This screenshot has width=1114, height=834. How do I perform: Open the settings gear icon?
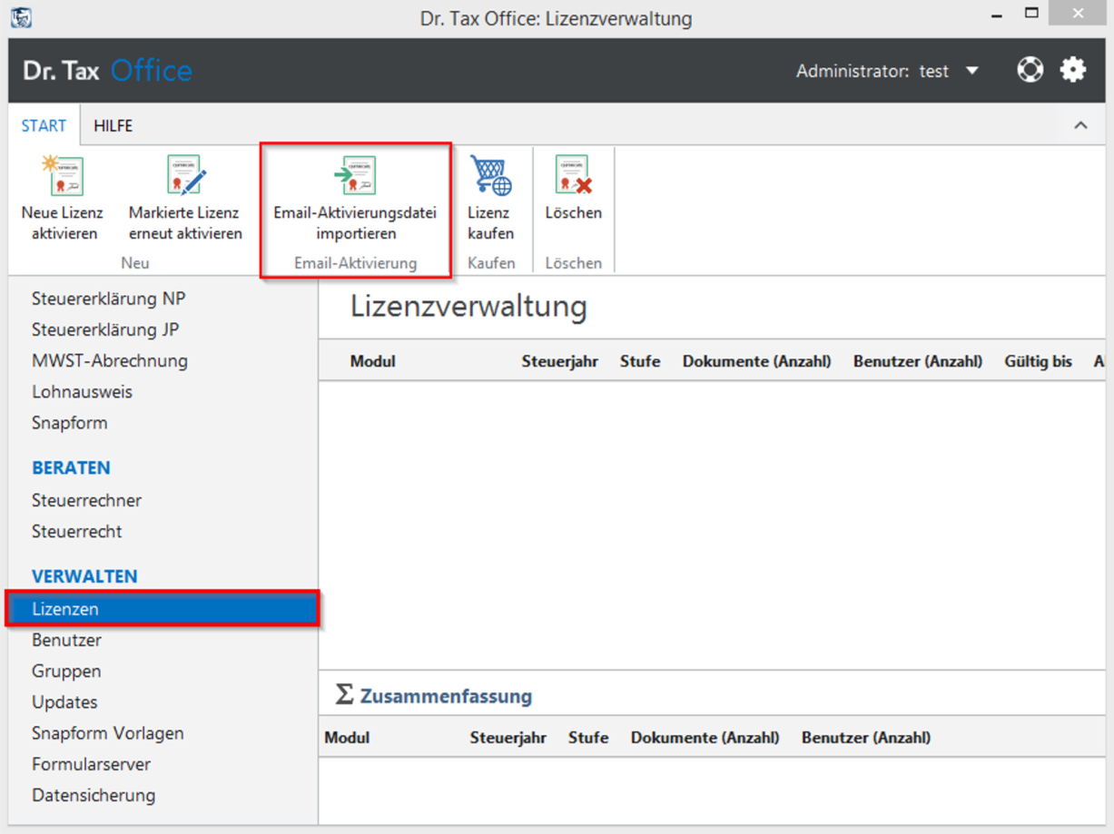[x=1073, y=70]
